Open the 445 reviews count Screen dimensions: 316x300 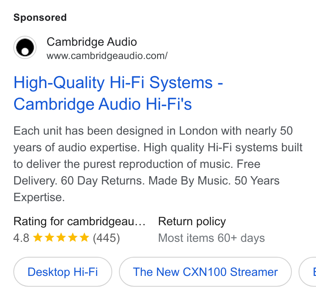(x=106, y=238)
